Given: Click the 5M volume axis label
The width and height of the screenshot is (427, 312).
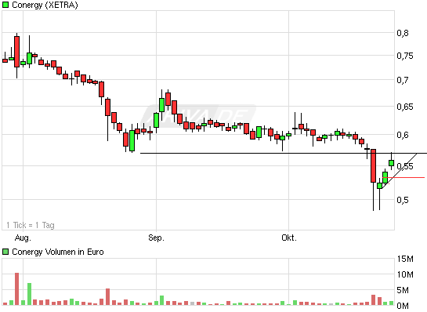Looking at the screenshot, I should (403, 290).
